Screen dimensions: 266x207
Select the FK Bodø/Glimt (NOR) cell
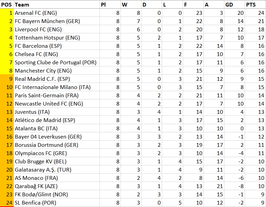point(57,195)
